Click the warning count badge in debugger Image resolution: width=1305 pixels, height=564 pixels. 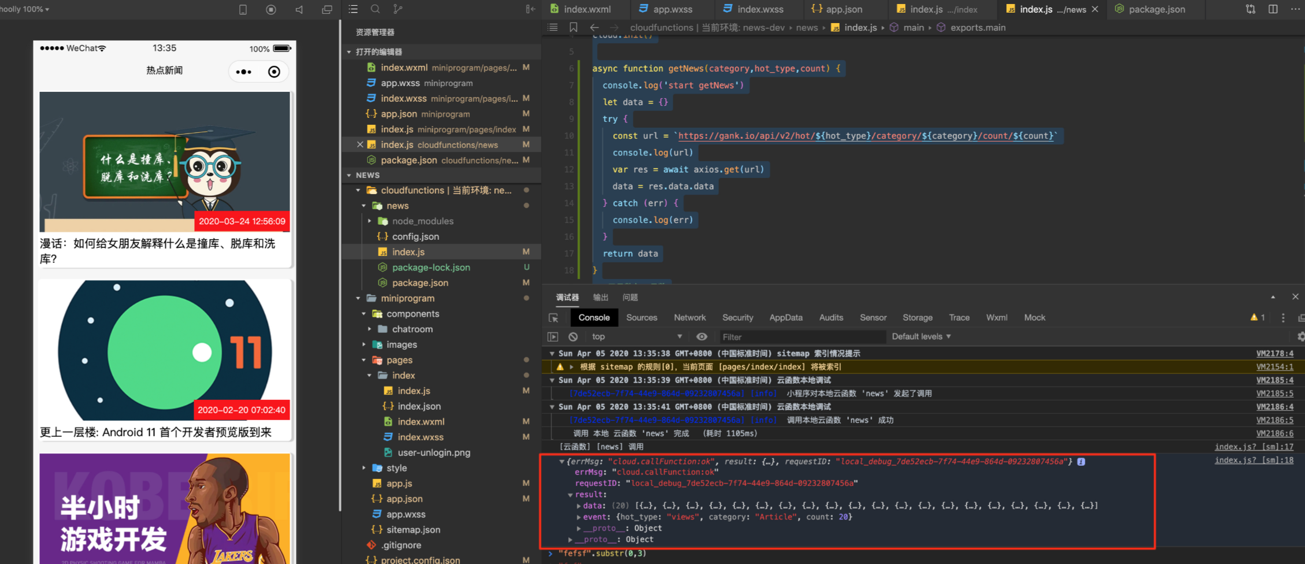pos(1258,317)
